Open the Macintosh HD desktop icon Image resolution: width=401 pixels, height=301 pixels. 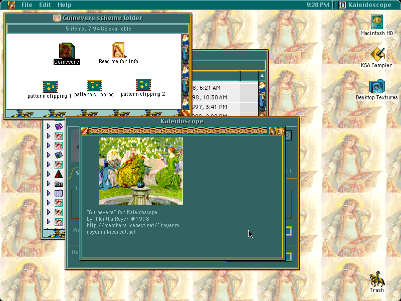coord(377,22)
